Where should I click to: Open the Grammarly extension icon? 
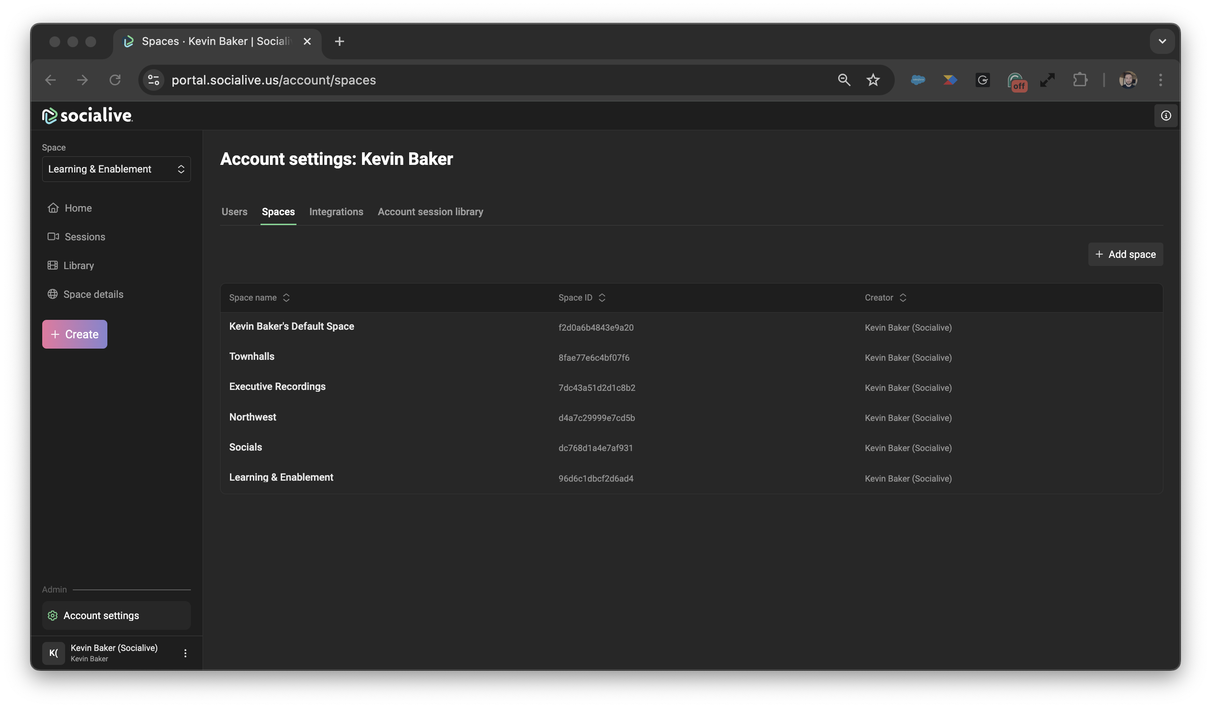982,80
